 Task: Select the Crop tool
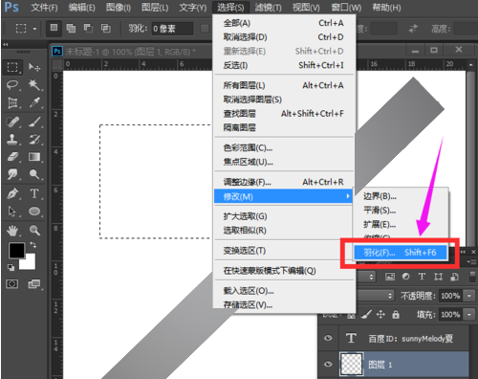click(x=12, y=102)
